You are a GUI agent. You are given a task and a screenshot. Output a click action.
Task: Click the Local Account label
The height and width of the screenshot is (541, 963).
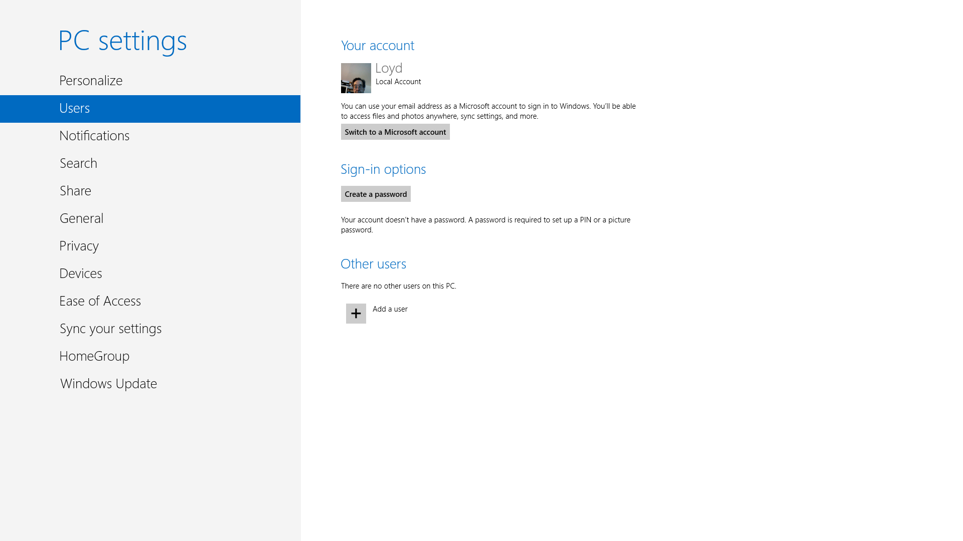398,81
